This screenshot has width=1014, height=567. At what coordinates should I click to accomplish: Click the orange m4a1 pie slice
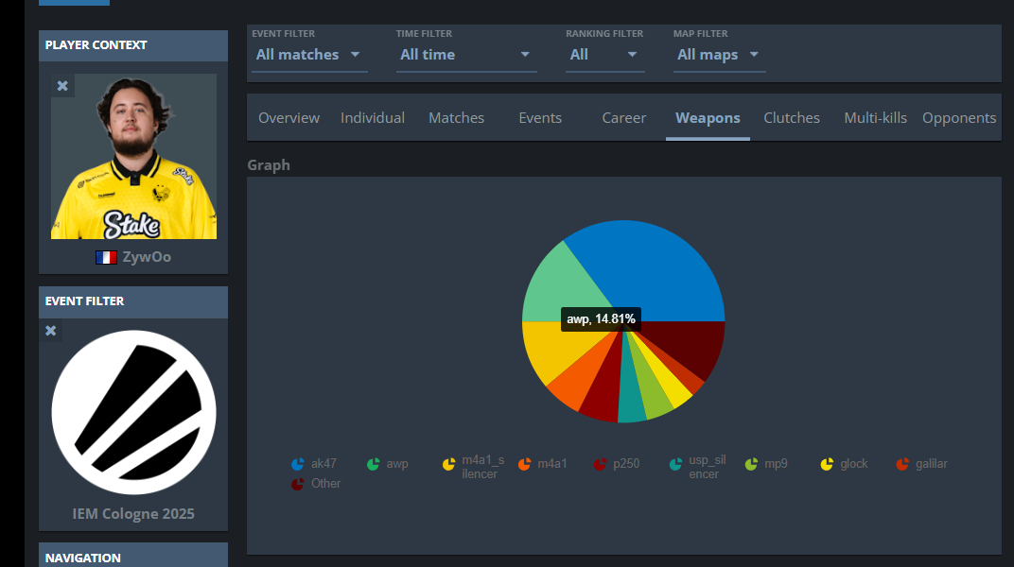[579, 386]
